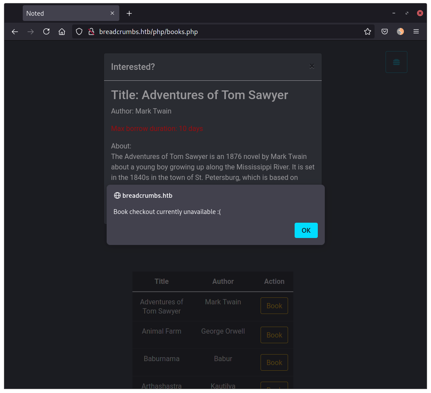Click Book for Adventures of Tom Sawyer

pos(274,306)
